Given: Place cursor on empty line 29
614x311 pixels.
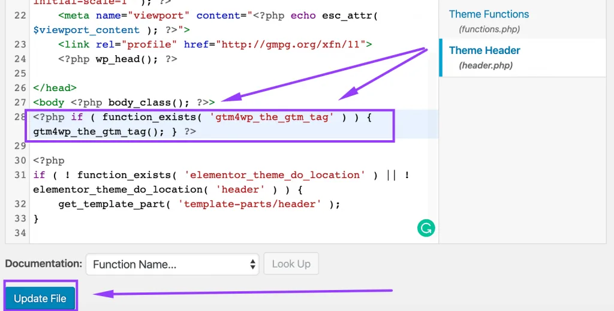Looking at the screenshot, I should coord(234,146).
